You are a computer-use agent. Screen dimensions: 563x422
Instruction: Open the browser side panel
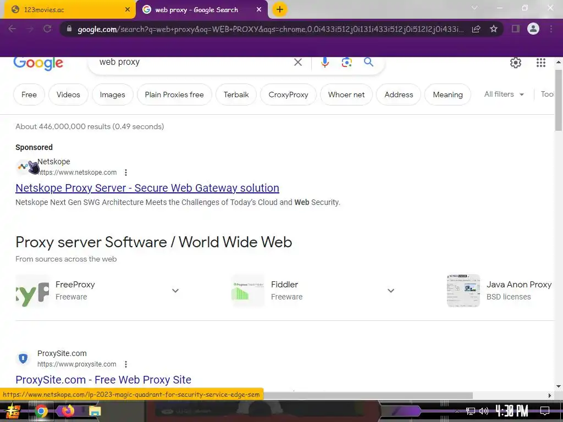click(516, 29)
